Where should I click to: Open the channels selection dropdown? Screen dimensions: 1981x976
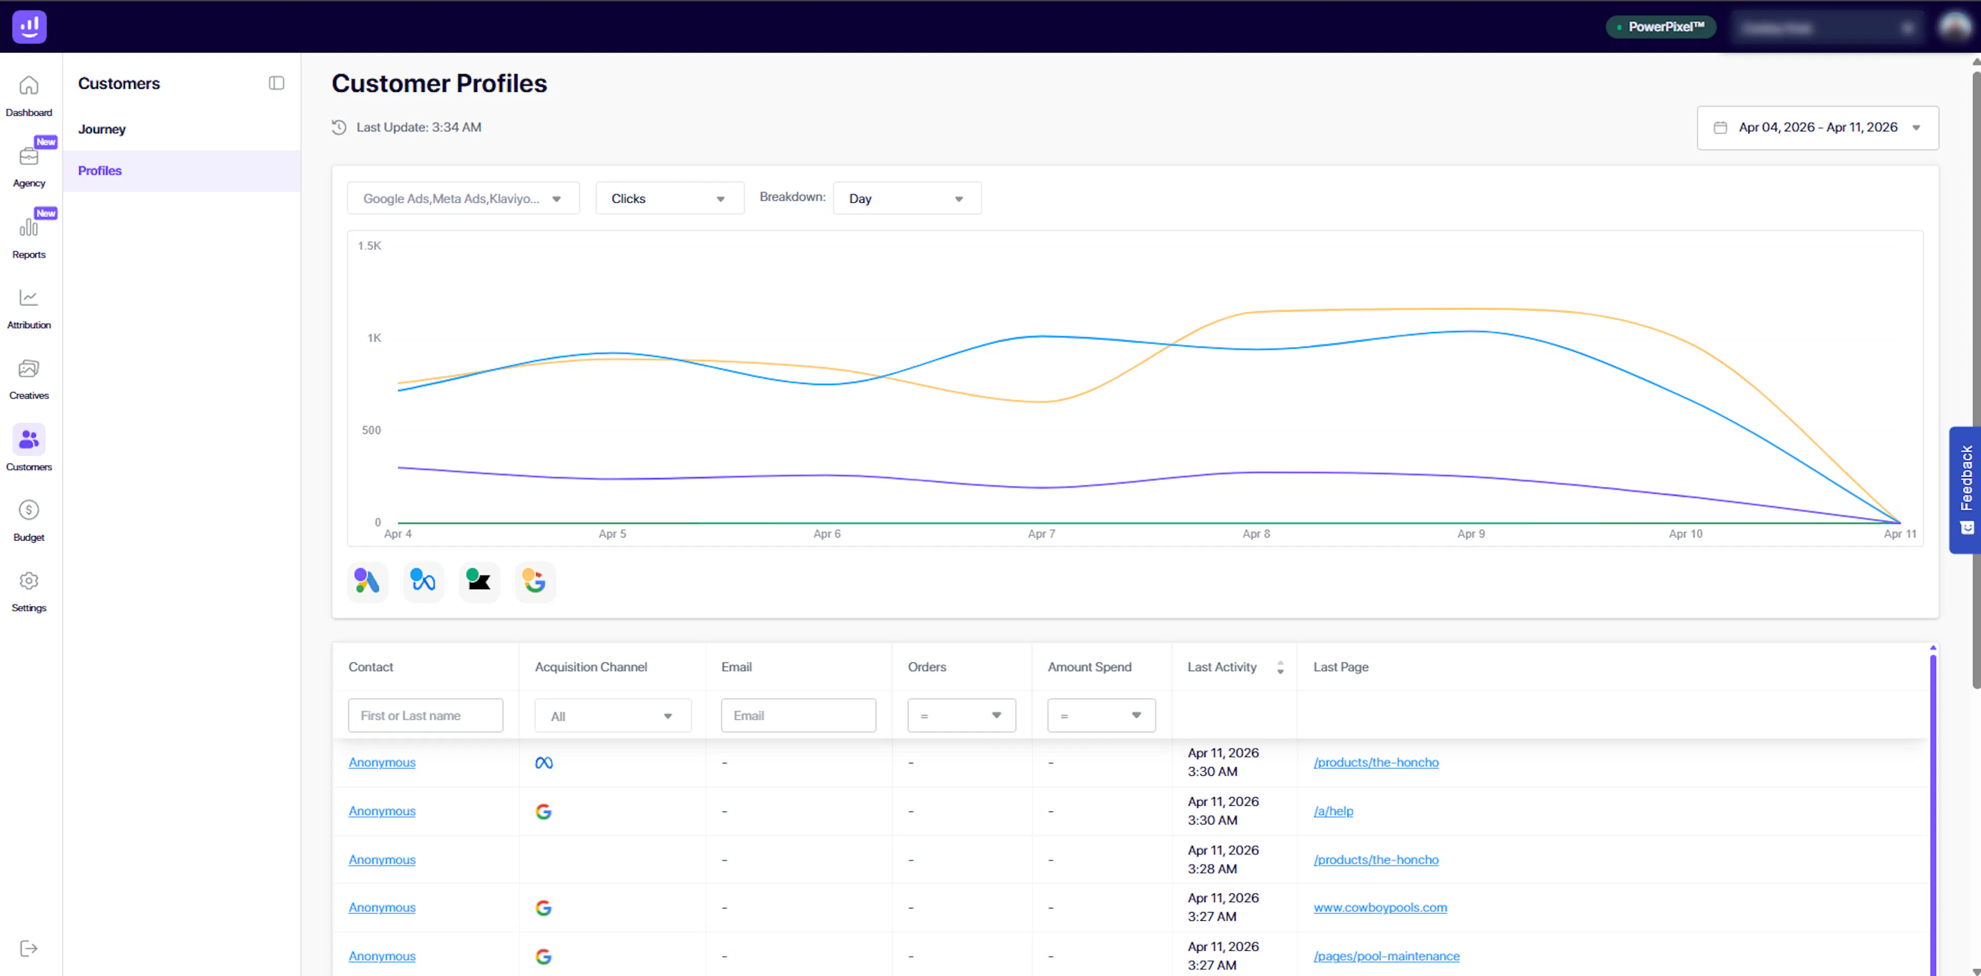pos(462,199)
